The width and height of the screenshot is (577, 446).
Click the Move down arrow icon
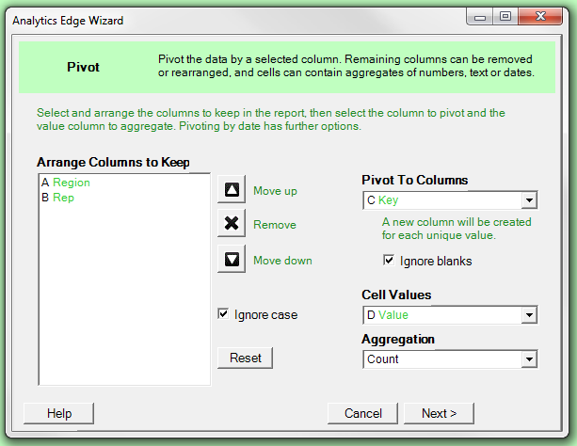click(x=232, y=259)
